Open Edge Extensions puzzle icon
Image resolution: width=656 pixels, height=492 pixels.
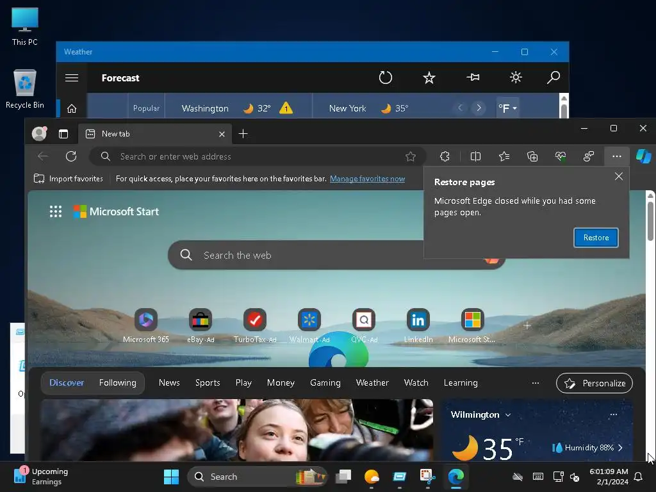pos(445,156)
